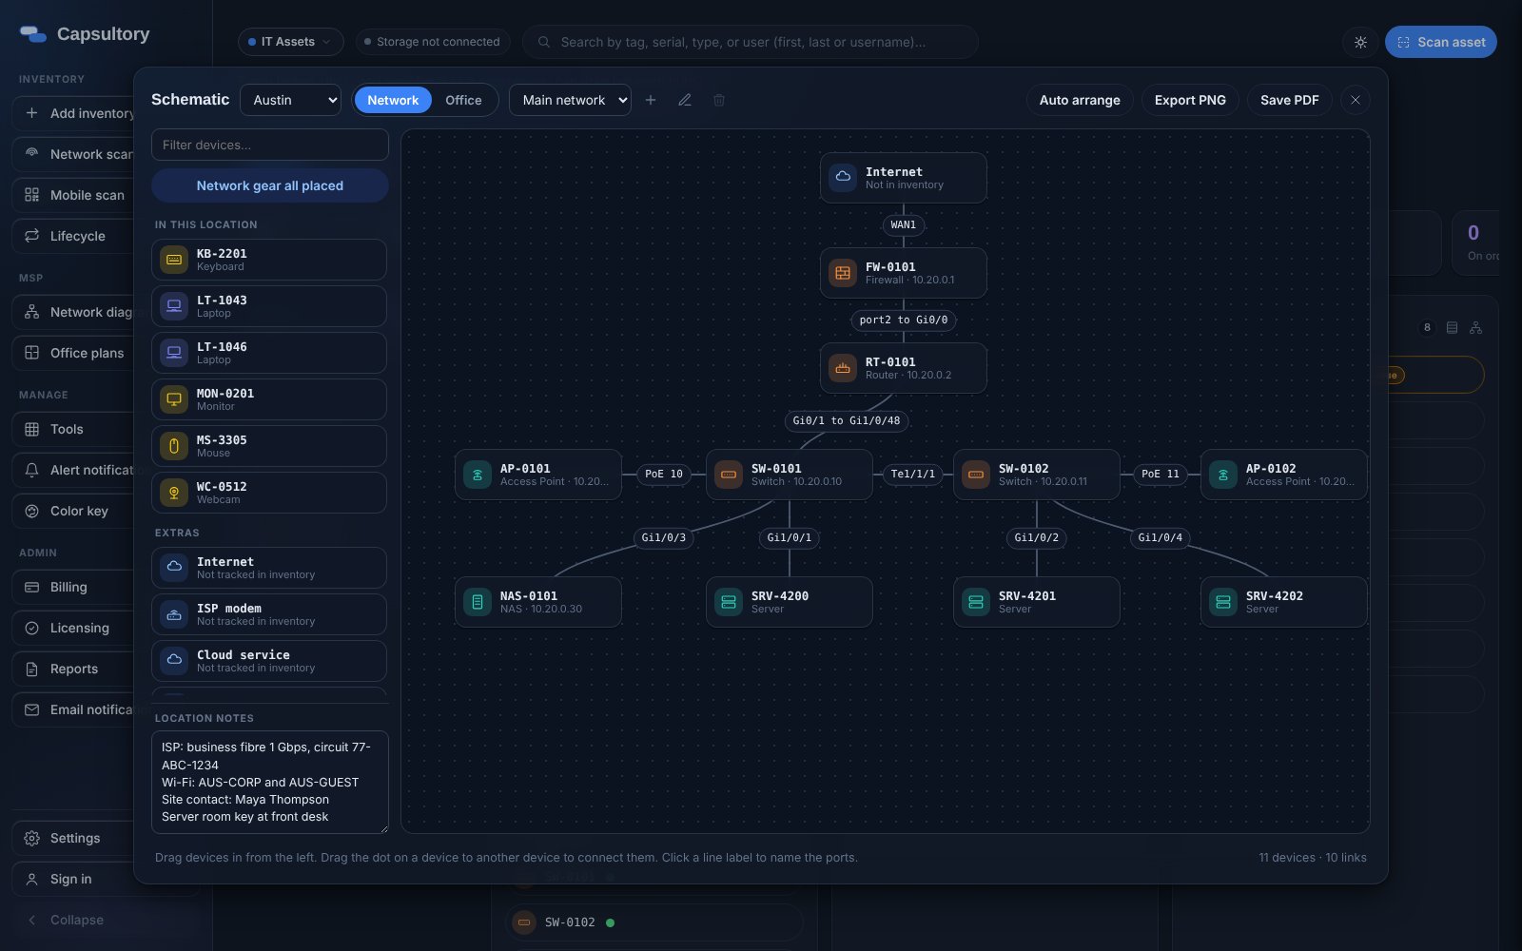
Task: Click the ISP modem extras icon
Action: (174, 614)
